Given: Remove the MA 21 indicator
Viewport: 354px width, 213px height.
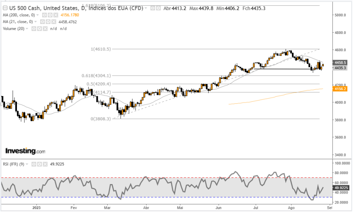Looking at the screenshot, I should pyautogui.click(x=55, y=22).
